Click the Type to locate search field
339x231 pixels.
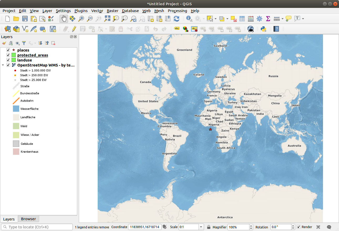click(37, 227)
